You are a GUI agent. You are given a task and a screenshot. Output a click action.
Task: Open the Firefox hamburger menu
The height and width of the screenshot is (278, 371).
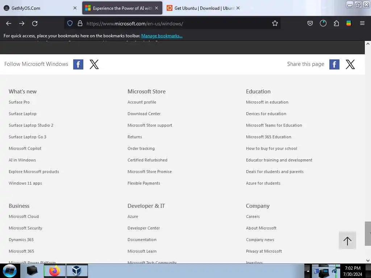[362, 23]
